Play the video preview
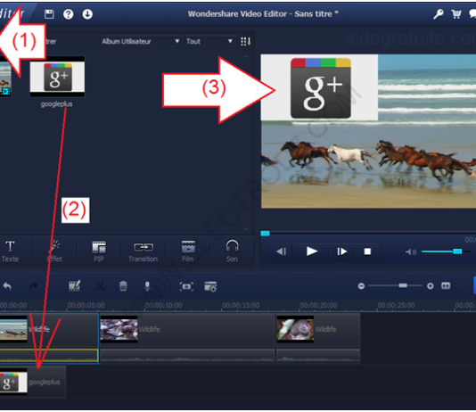The width and height of the screenshot is (476, 412). click(x=311, y=251)
